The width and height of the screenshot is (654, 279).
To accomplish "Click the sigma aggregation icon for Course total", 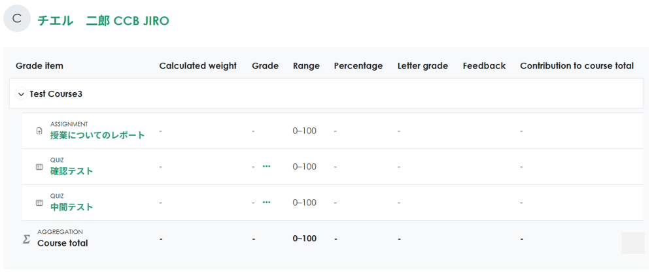I will click(x=26, y=239).
